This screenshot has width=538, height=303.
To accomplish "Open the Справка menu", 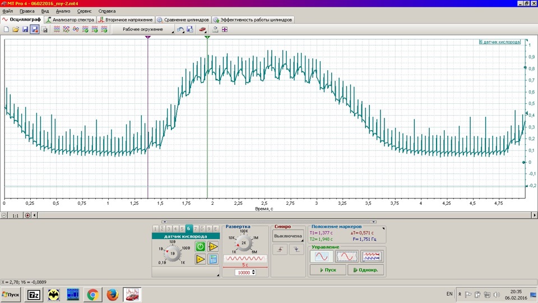I will 106,11.
